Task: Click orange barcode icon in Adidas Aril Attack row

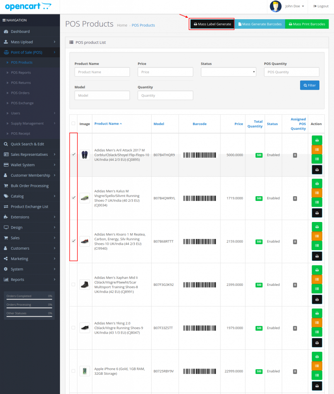Action: pyautogui.click(x=317, y=150)
